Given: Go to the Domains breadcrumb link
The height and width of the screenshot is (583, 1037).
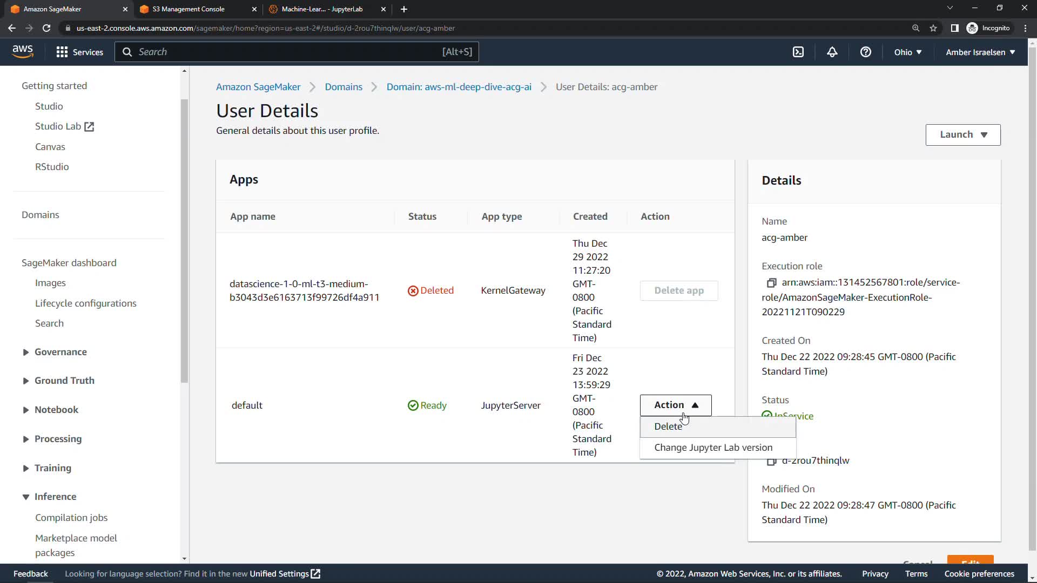Looking at the screenshot, I should click(344, 87).
